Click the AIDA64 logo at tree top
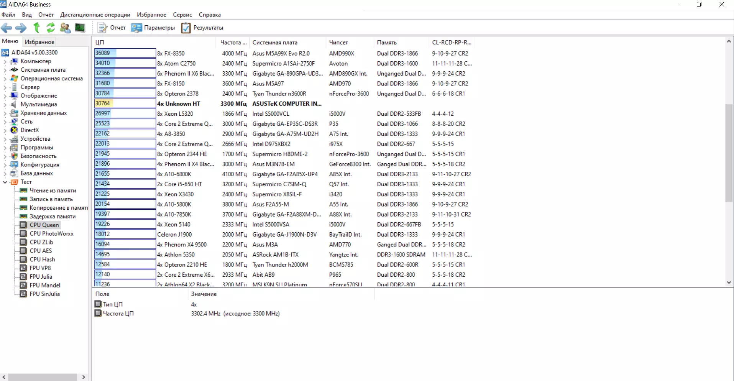The height and width of the screenshot is (381, 734). (x=5, y=52)
